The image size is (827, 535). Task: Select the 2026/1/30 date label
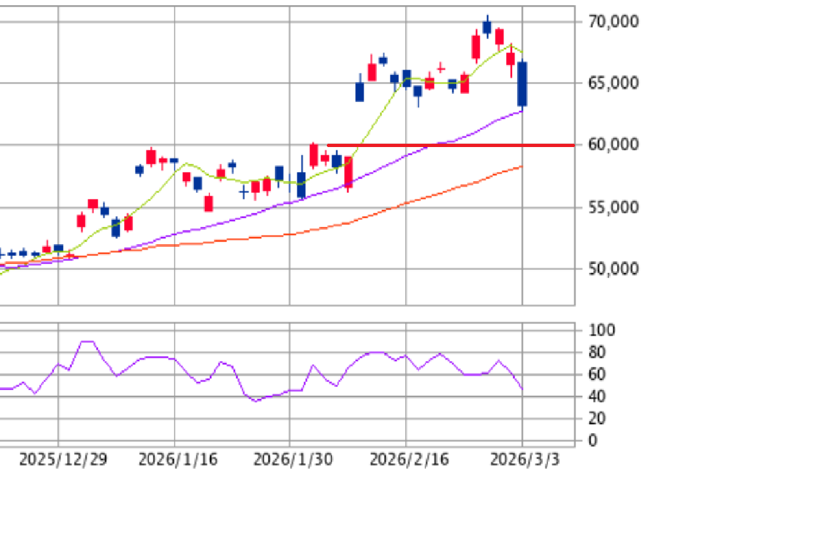coord(292,460)
